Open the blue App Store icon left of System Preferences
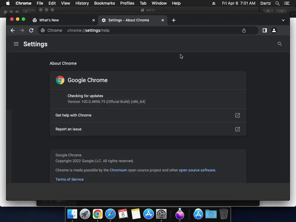Image resolution: width=296 pixels, height=222 pixels. [x=148, y=214]
